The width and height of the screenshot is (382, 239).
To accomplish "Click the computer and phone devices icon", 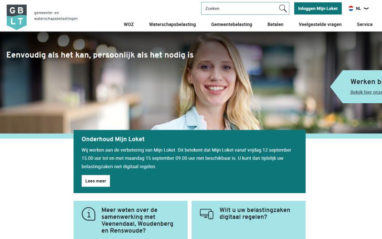I will coord(207,214).
